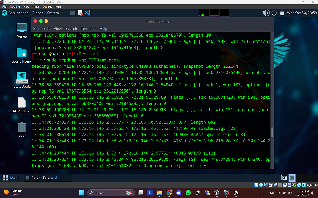The image size is (318, 198).
Task: Launch Chrome from the Windows taskbar
Action: click(x=169, y=193)
